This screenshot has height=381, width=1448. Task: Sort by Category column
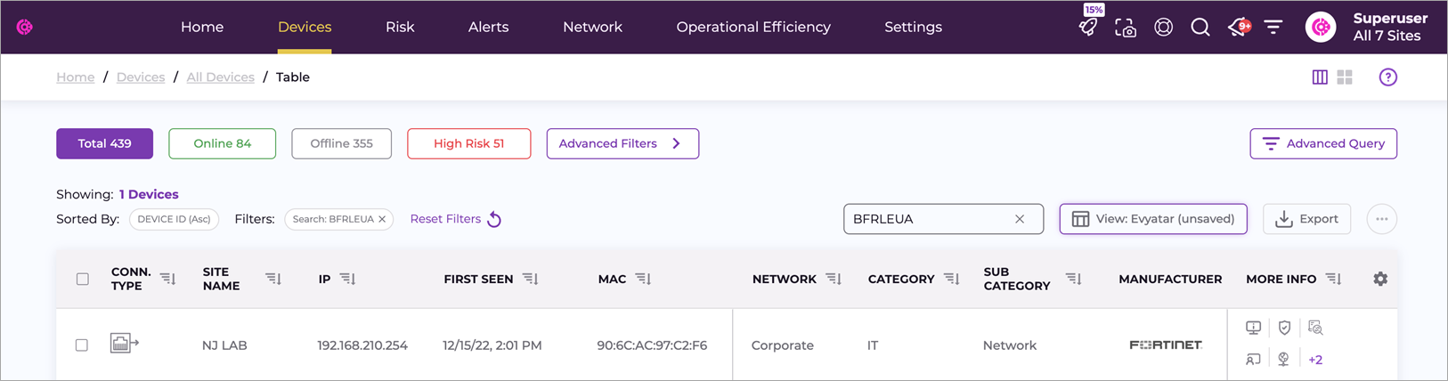952,279
